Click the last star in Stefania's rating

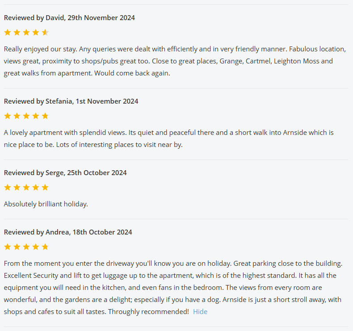[x=45, y=116]
